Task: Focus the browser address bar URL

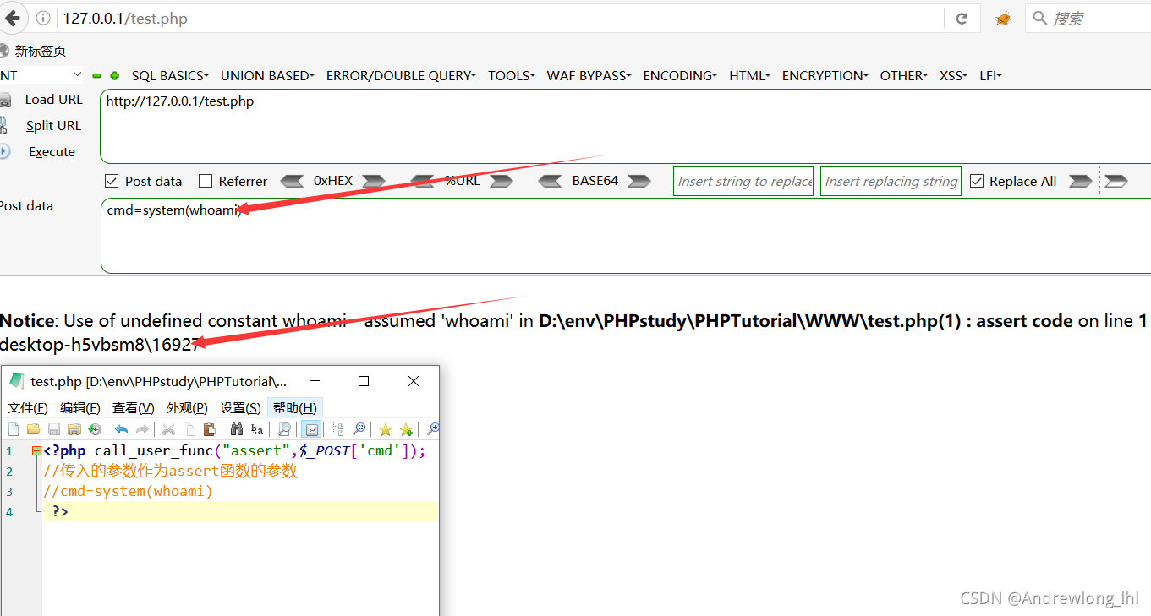Action: (499, 18)
